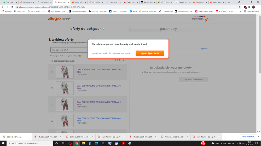Screen dimensions: 261x146
Task: Switch to the 'Paczkomaty' tab
Action: (x=114, y=2)
